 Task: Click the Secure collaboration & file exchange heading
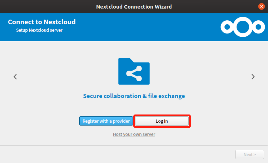134,96
